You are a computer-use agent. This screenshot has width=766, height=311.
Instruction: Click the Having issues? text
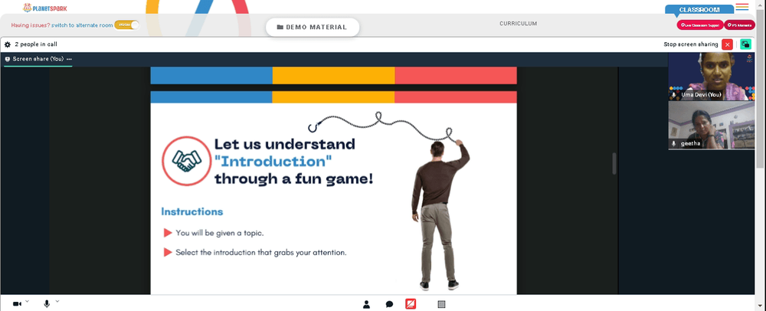(x=31, y=25)
